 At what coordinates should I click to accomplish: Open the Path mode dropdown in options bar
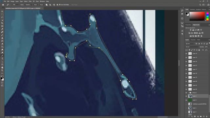click(x=16, y=5)
